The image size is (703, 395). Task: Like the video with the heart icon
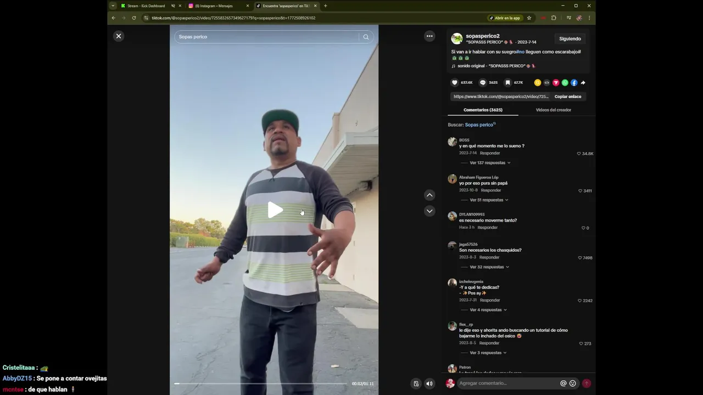(x=454, y=83)
